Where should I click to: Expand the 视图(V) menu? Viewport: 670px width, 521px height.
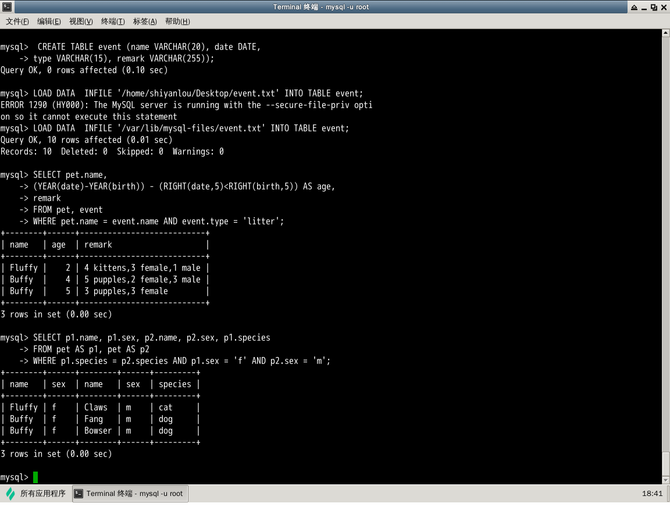81,22
